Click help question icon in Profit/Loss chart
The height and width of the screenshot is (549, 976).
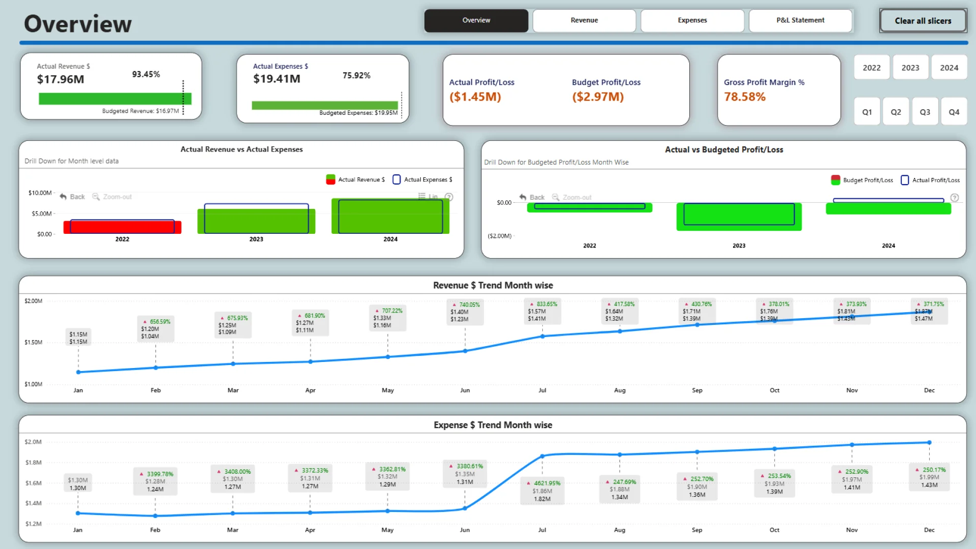955,198
